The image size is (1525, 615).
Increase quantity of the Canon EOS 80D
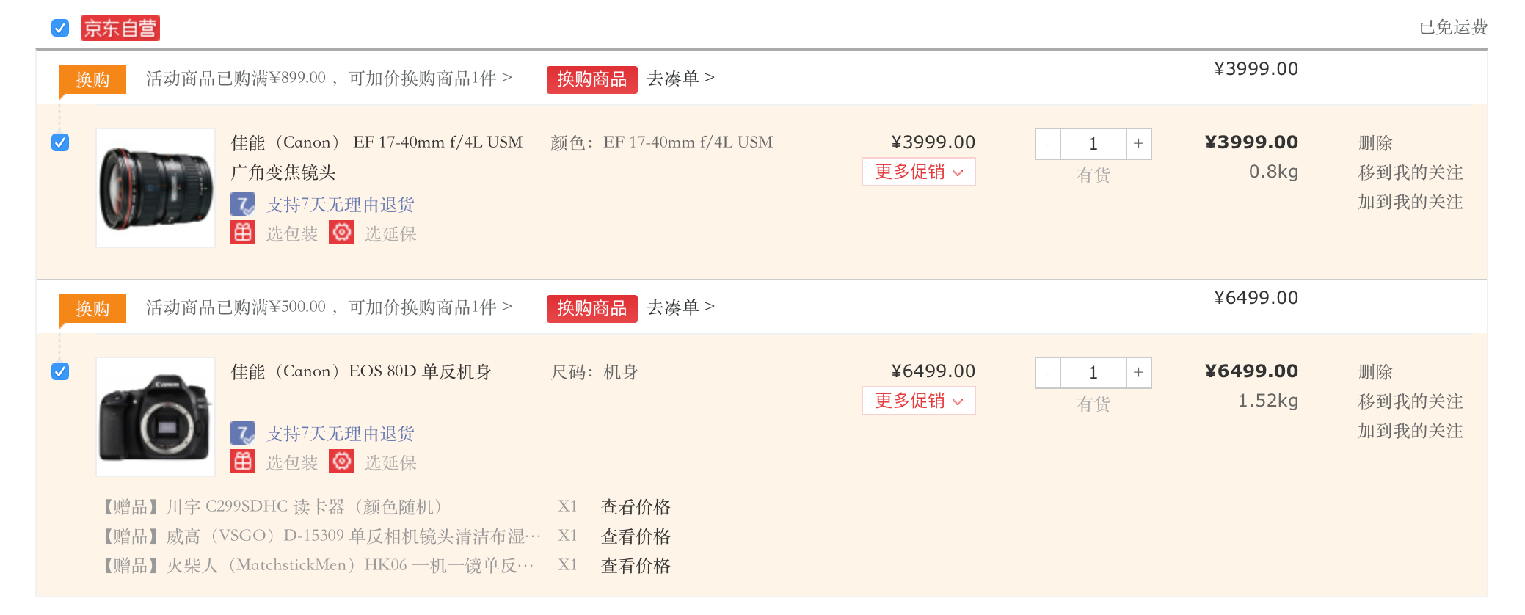1138,373
